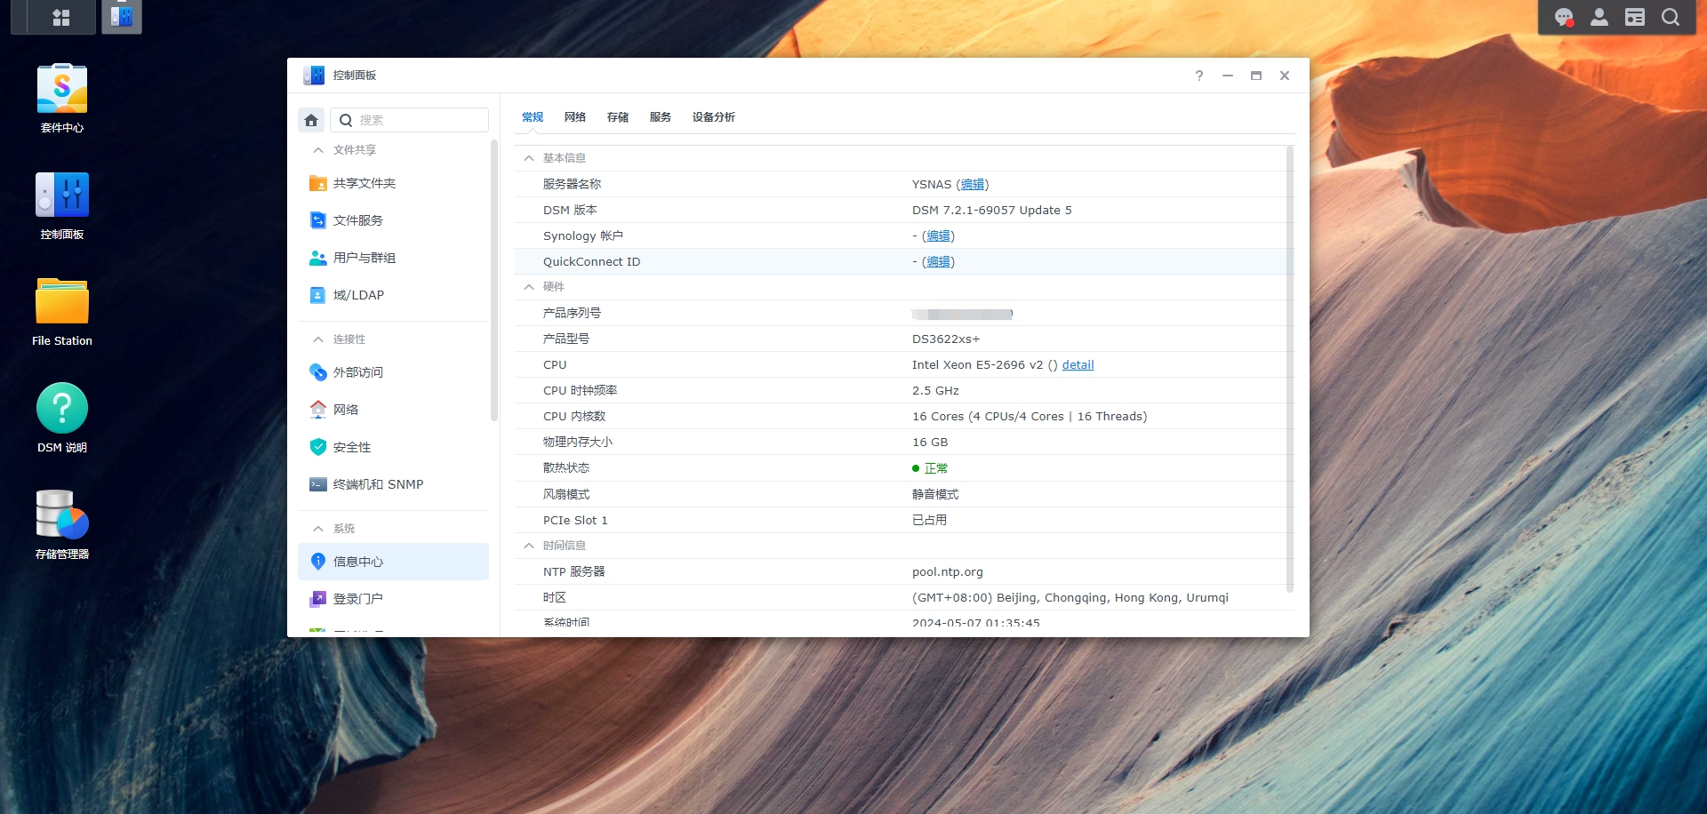
Task: Click the help question mark in title bar
Action: 1199,76
